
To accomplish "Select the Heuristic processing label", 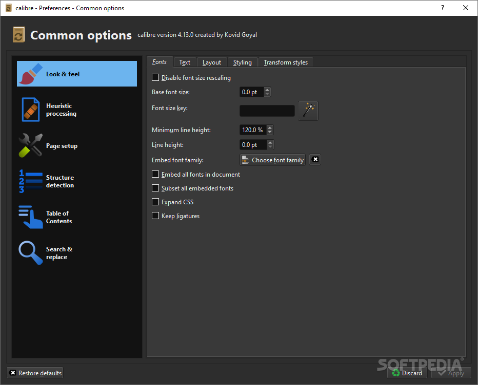I will [61, 110].
